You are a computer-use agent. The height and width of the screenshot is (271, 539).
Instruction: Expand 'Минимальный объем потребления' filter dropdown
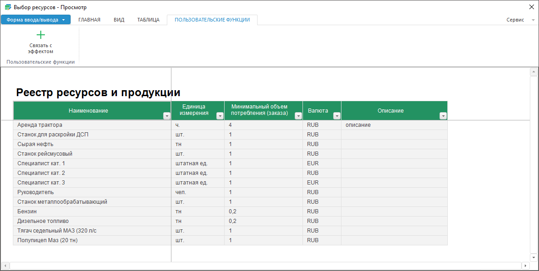(x=298, y=116)
